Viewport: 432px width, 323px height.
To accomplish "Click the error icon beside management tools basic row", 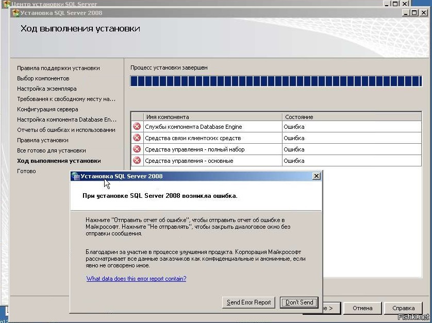I will (137, 160).
